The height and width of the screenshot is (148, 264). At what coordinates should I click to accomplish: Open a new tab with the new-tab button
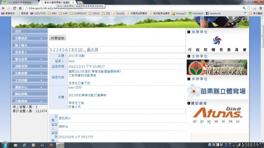click(x=80, y=2)
